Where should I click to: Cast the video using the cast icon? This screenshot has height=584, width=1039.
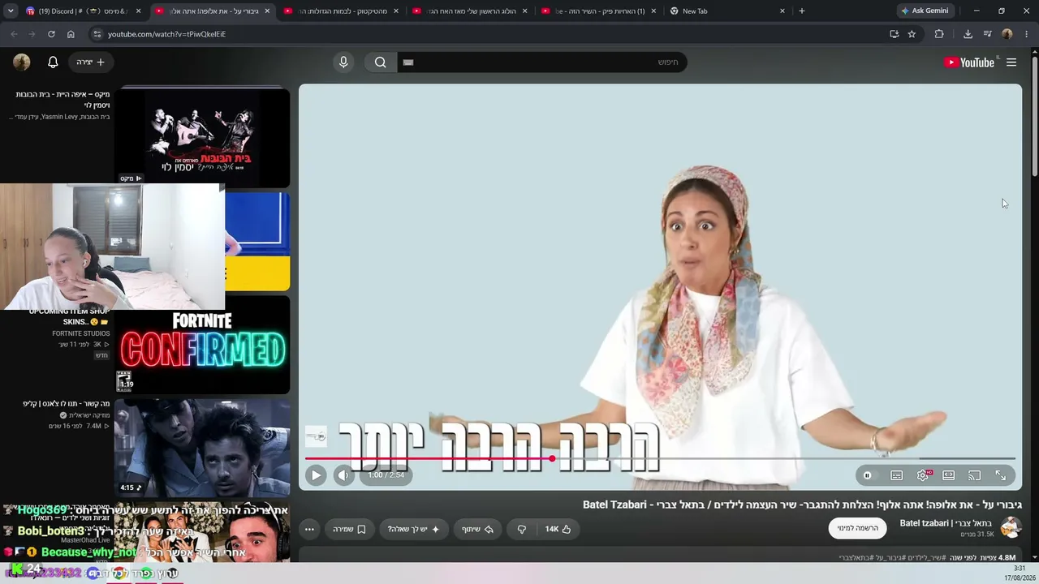click(974, 475)
